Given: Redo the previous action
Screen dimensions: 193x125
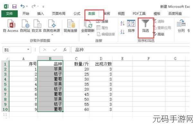Looking at the screenshot, I should [x=33, y=6].
